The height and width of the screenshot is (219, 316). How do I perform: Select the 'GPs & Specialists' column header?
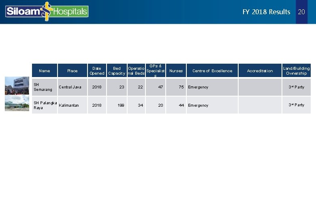156,71
